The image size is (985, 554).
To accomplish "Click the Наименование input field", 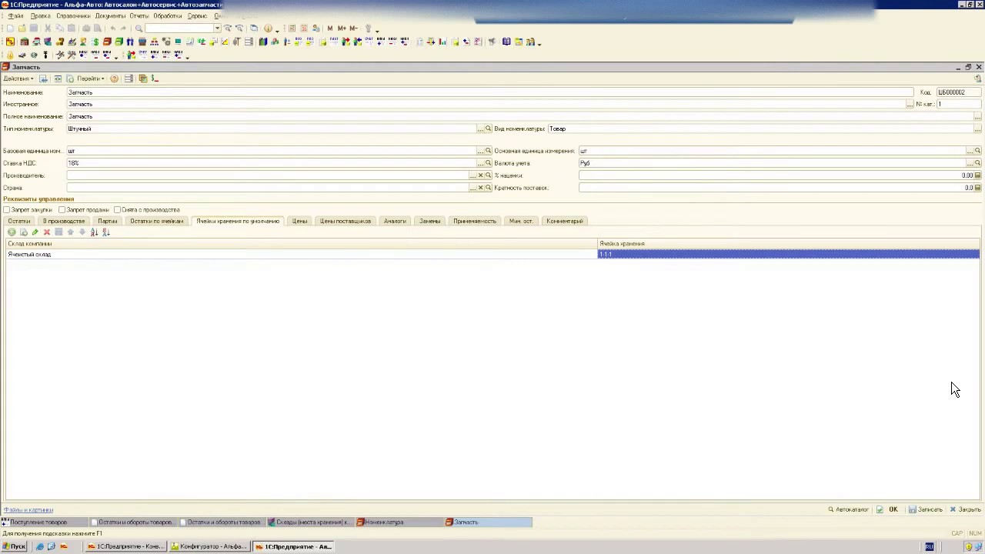I will point(489,92).
